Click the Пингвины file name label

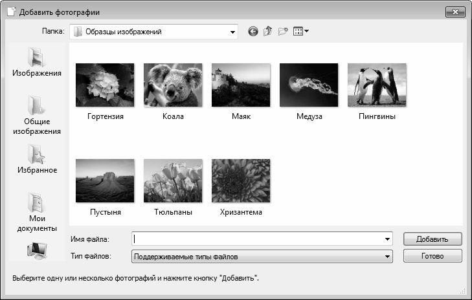coord(377,116)
